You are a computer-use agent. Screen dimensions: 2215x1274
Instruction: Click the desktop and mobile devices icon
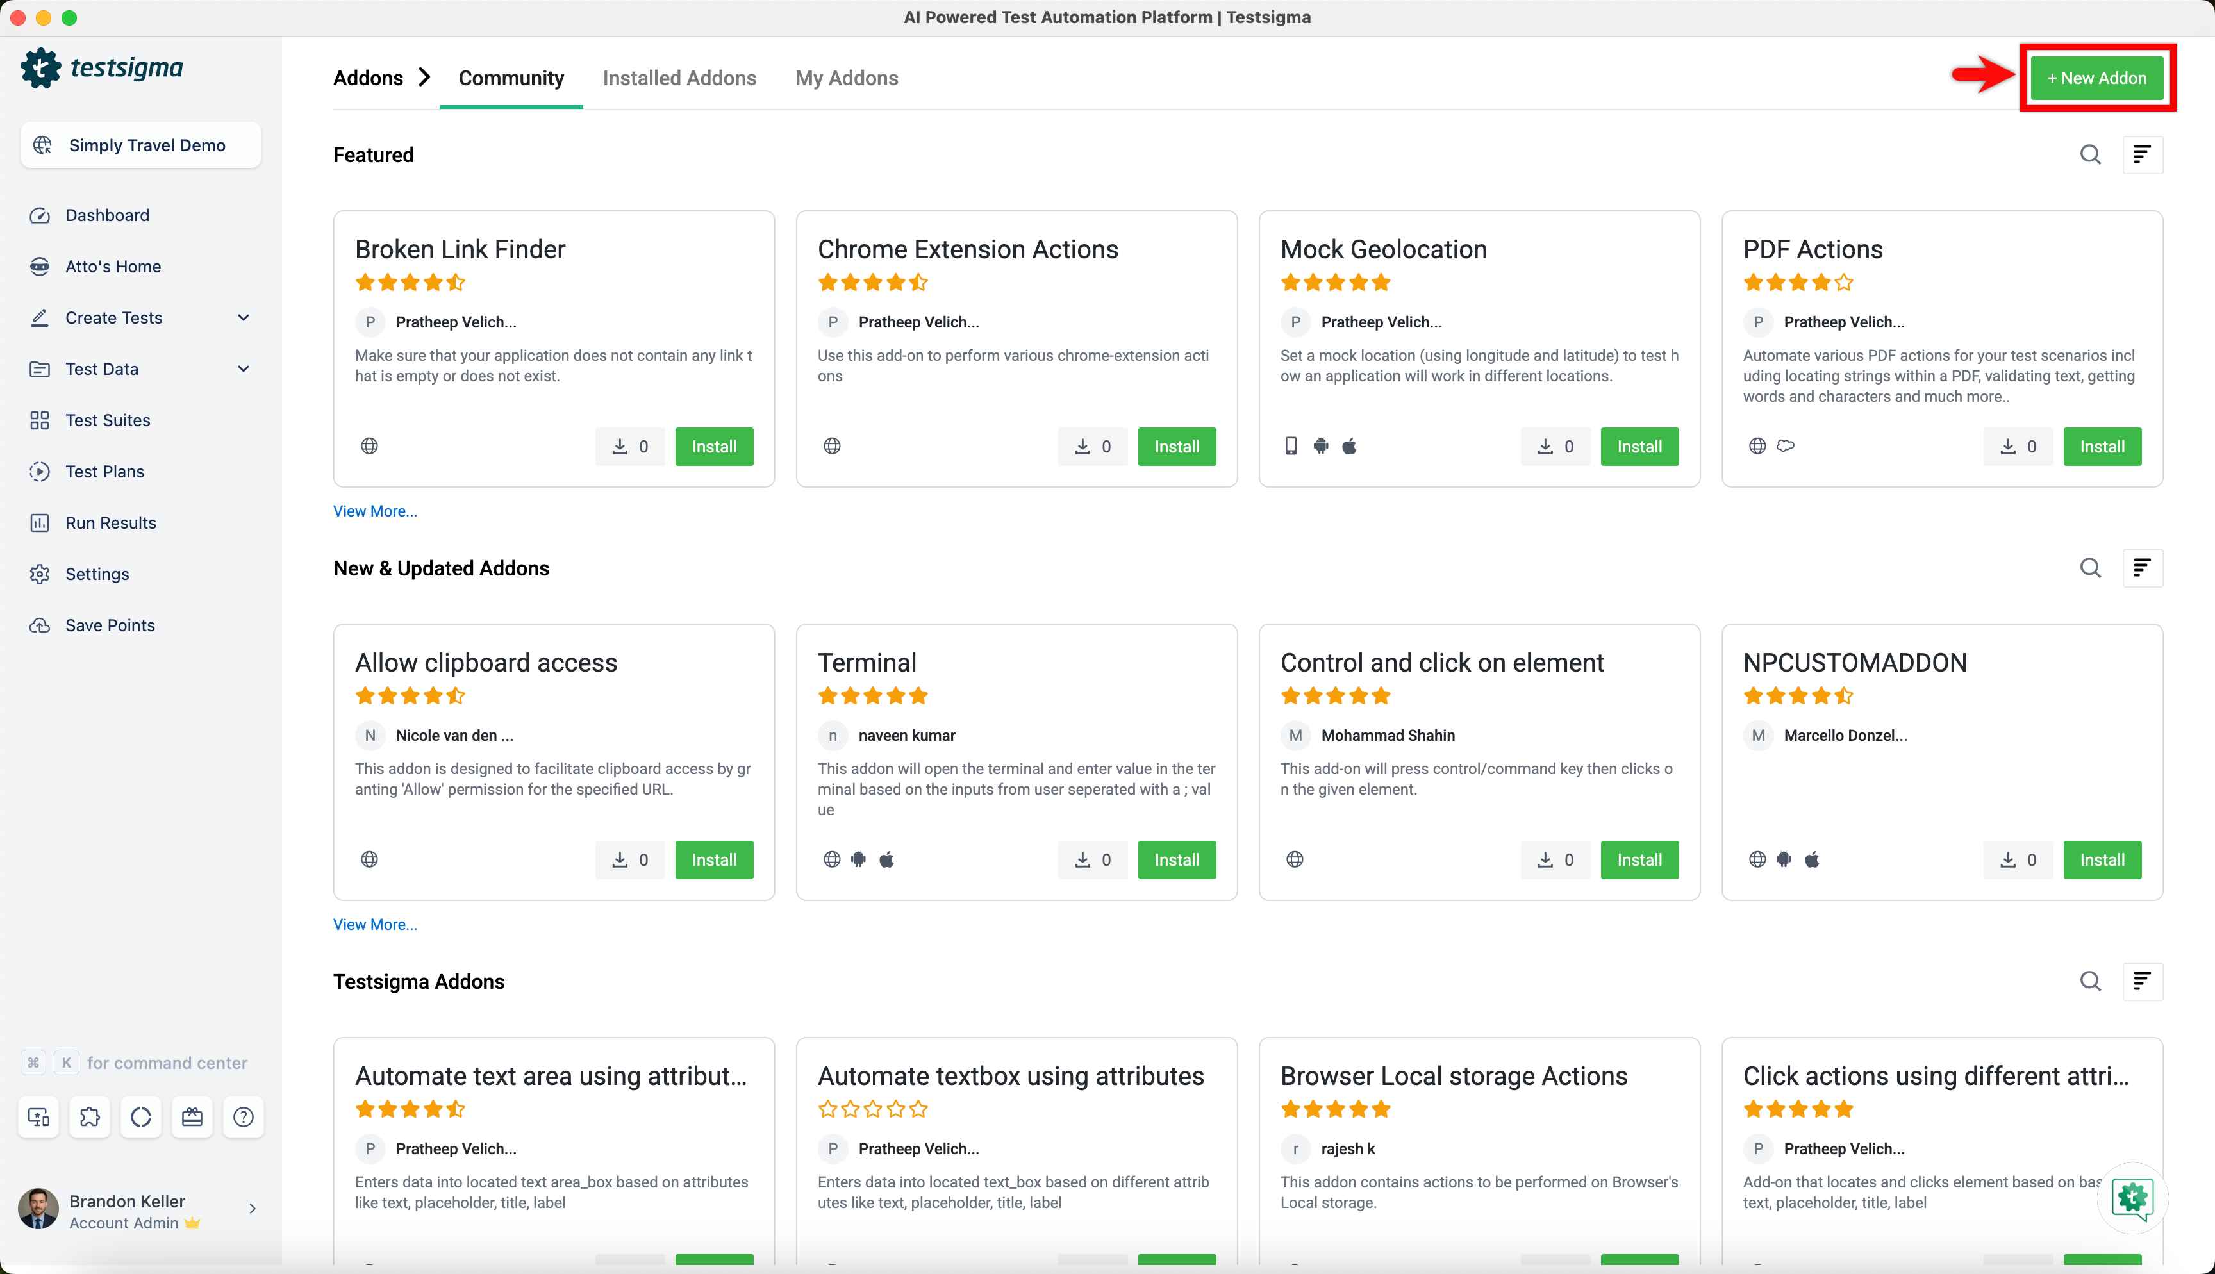[x=38, y=1116]
